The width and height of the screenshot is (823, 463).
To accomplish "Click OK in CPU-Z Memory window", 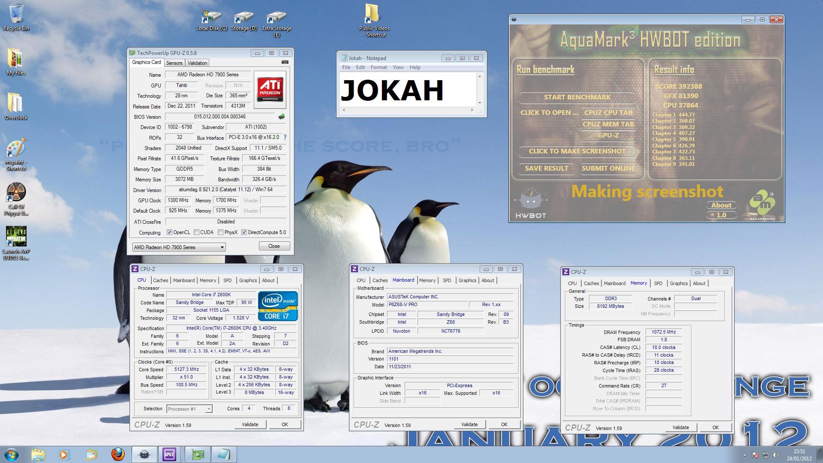I will [x=715, y=427].
